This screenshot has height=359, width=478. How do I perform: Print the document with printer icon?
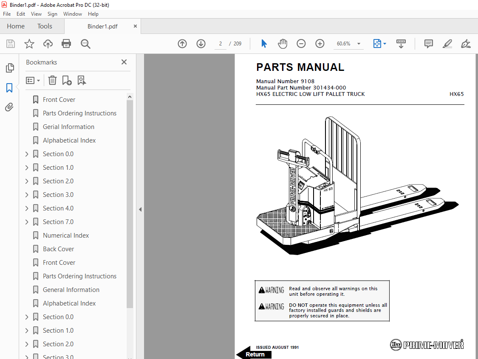tap(66, 44)
